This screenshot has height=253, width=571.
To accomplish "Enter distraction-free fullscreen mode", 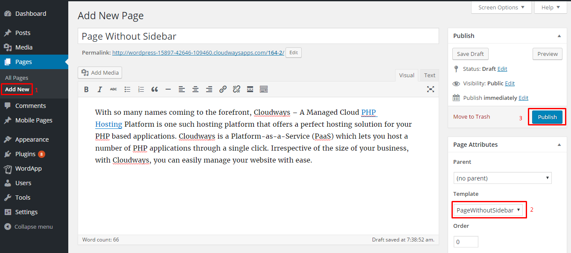I will pos(431,89).
